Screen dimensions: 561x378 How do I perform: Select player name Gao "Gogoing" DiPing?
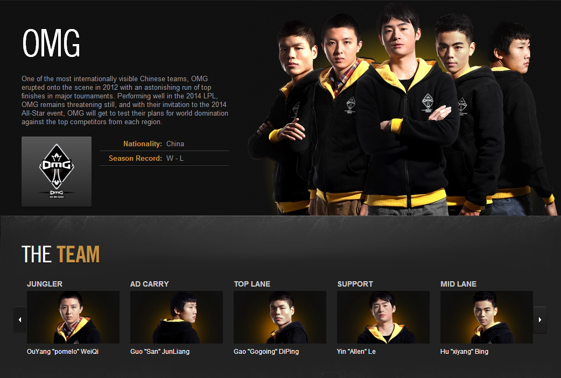(x=266, y=352)
